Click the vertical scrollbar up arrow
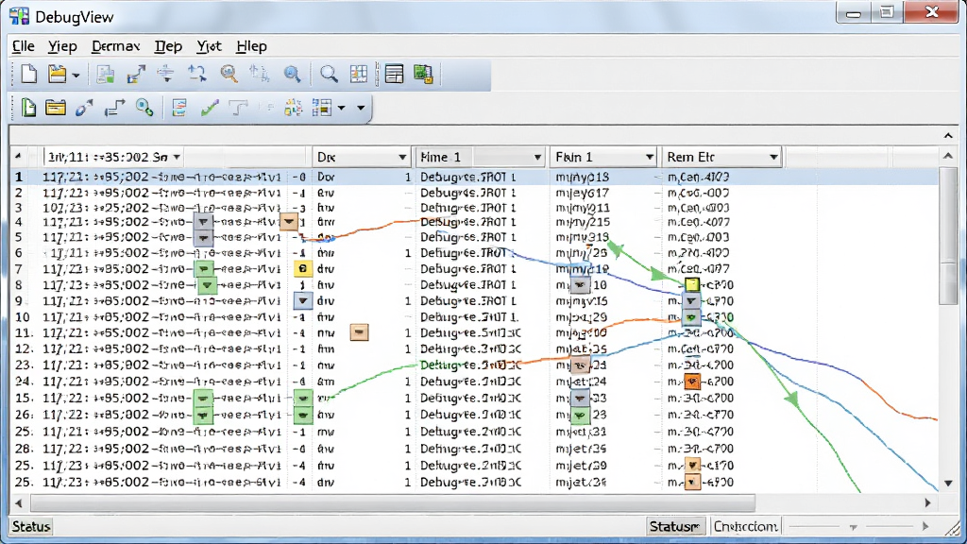This screenshot has width=967, height=544. (x=948, y=156)
